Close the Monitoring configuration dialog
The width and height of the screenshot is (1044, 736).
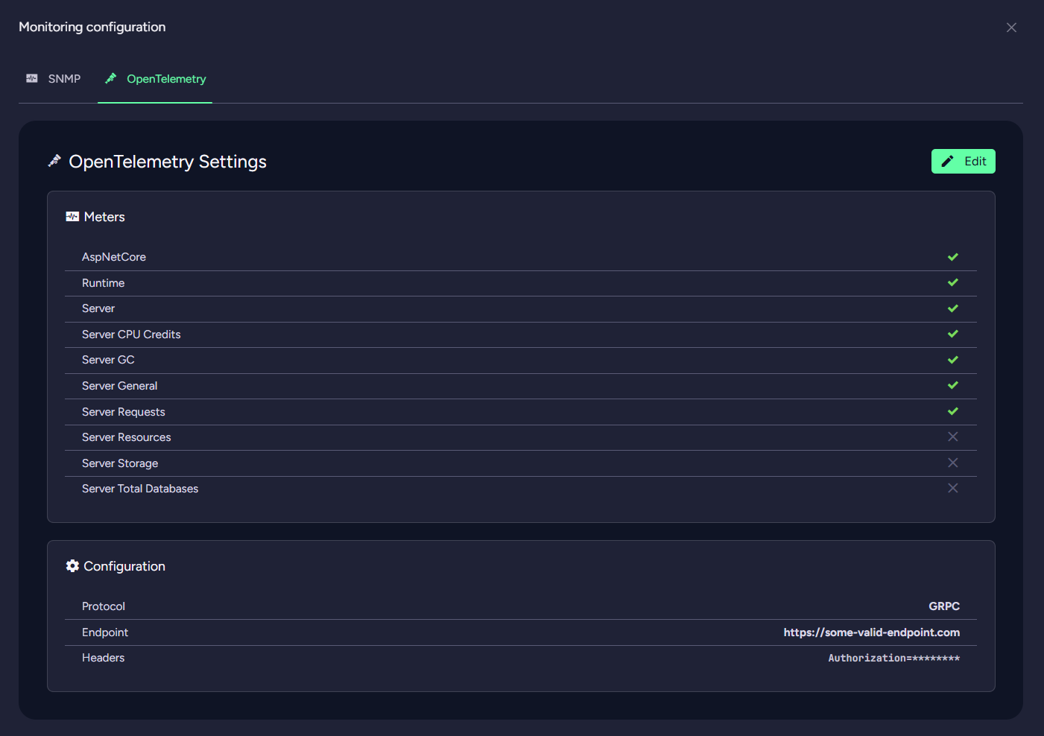pyautogui.click(x=1011, y=27)
